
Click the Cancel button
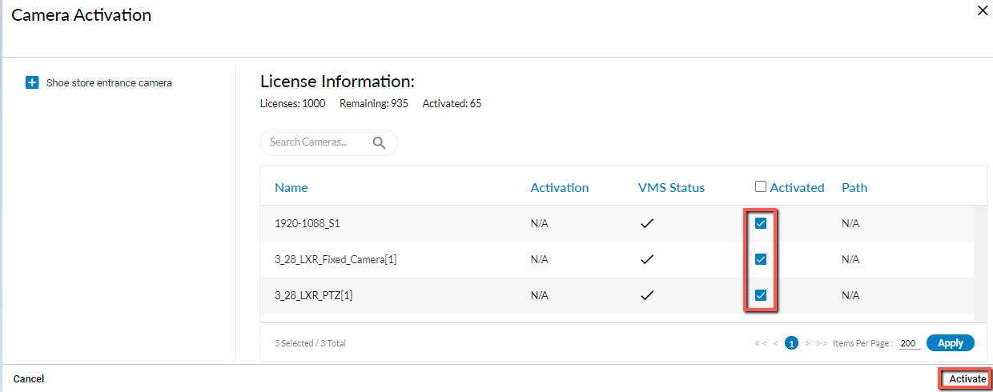pos(29,378)
